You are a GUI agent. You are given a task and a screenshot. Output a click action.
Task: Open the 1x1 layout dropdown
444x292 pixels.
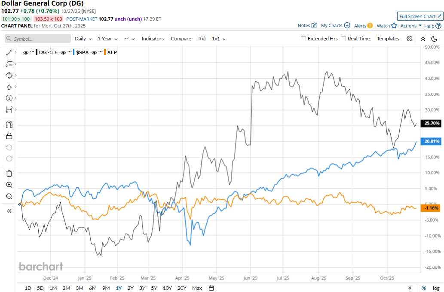click(218, 39)
